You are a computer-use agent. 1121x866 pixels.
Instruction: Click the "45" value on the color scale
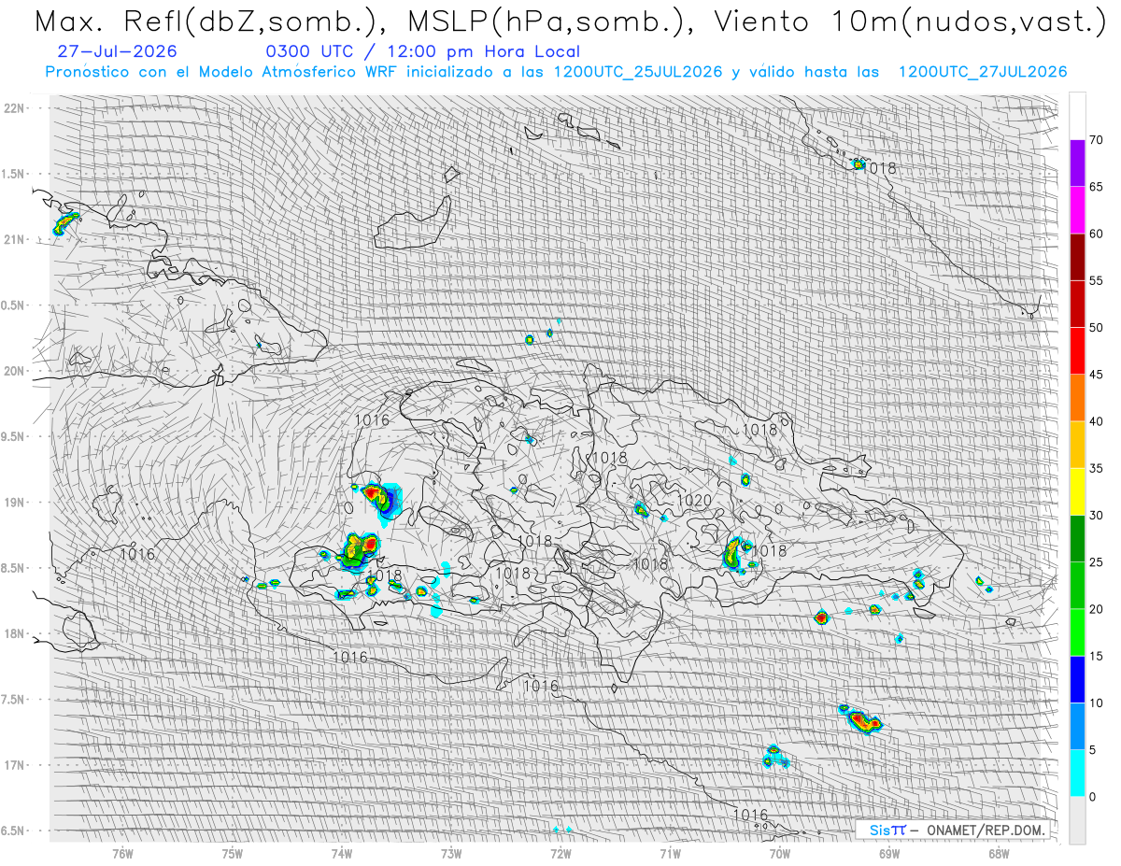pos(1096,375)
